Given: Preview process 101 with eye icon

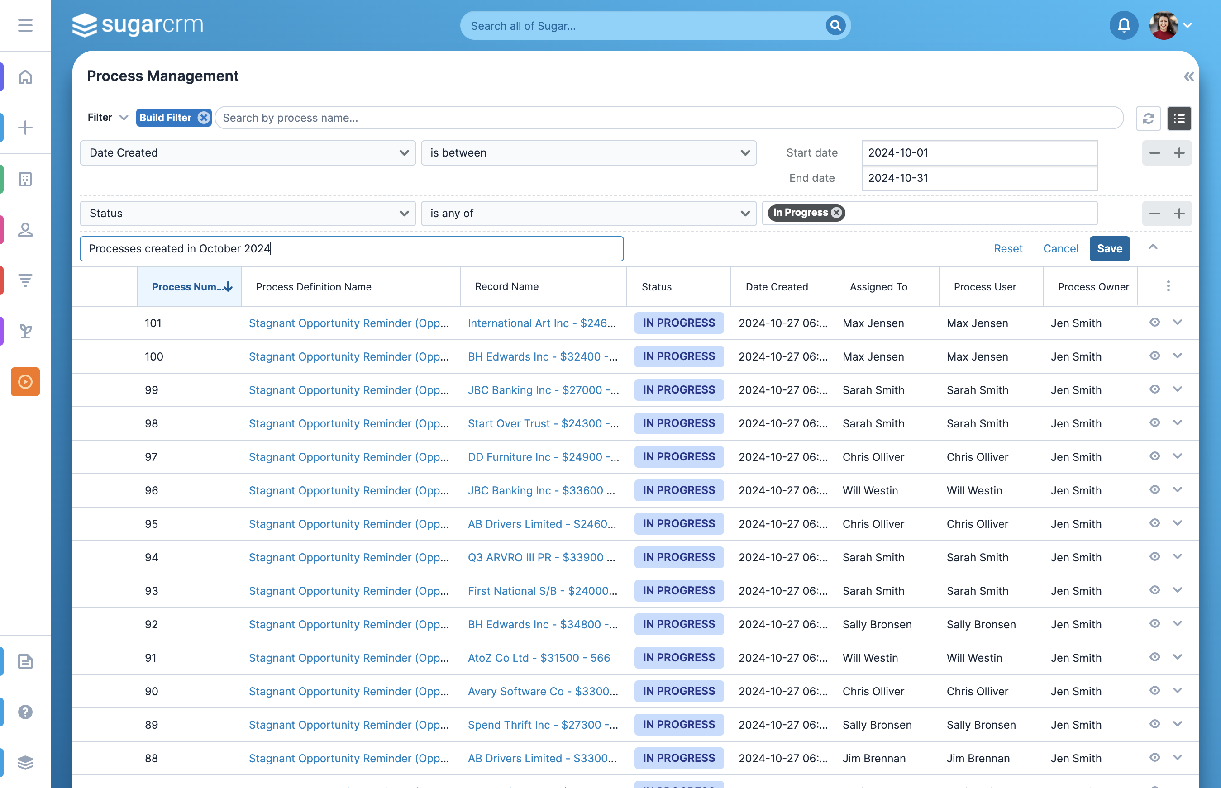Looking at the screenshot, I should coord(1154,323).
